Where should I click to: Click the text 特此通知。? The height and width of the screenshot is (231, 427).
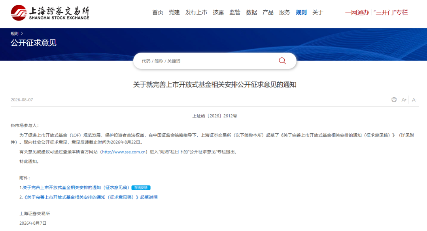30,161
